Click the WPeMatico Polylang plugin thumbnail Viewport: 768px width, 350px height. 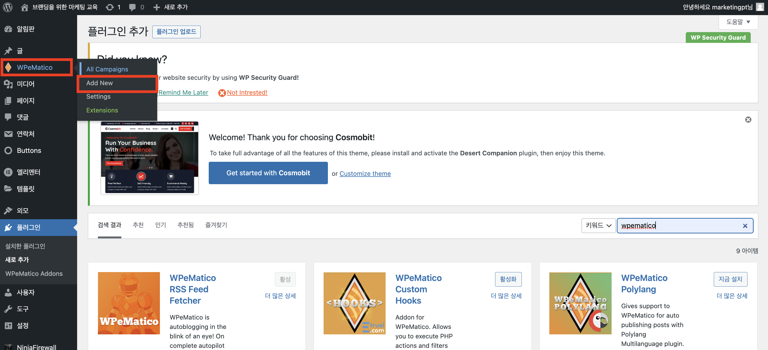pos(580,303)
